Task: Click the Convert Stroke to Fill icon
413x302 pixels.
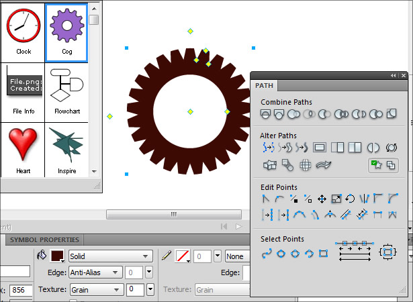Action: point(302,148)
